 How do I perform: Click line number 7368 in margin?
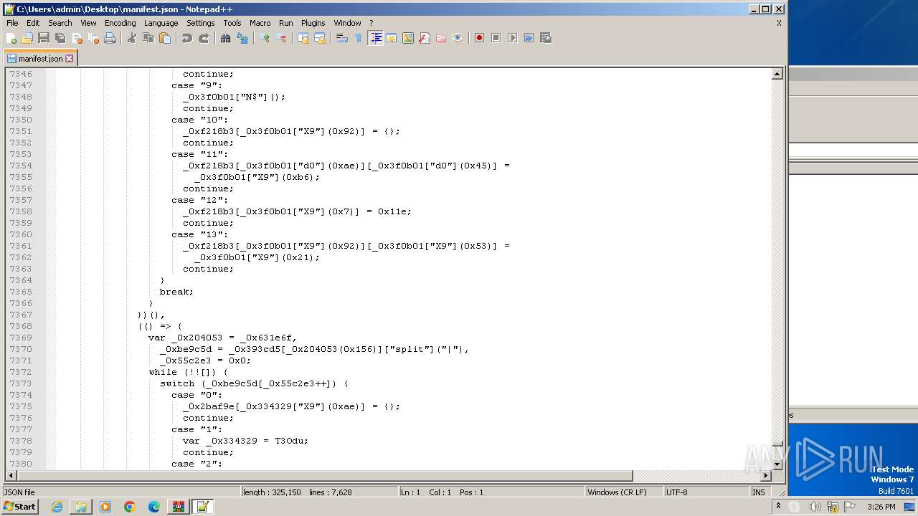tap(20, 326)
